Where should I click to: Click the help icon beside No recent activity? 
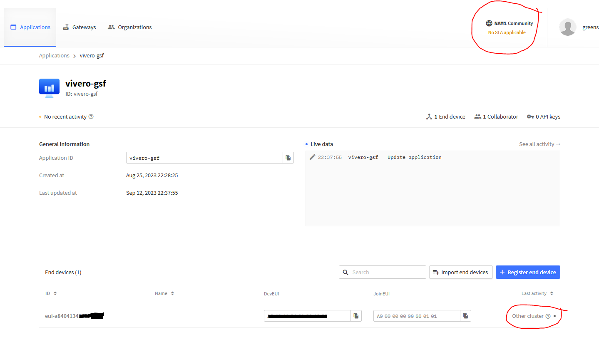tap(91, 117)
